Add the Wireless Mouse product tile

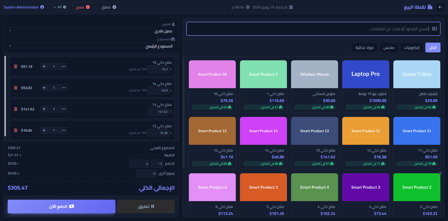coord(314,86)
